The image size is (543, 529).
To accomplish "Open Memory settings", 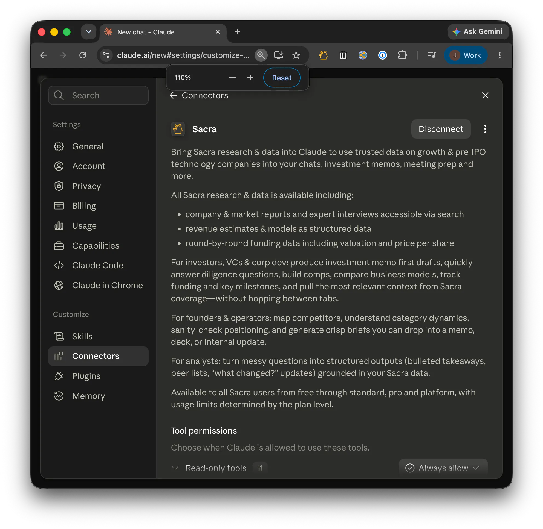I will [98, 396].
